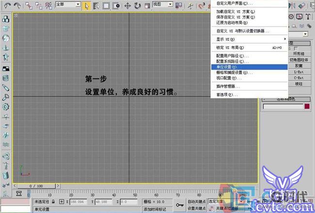Screen dimensions: 315x213
Task: Choose '视口配置' menu entry
Action: tap(249, 78)
